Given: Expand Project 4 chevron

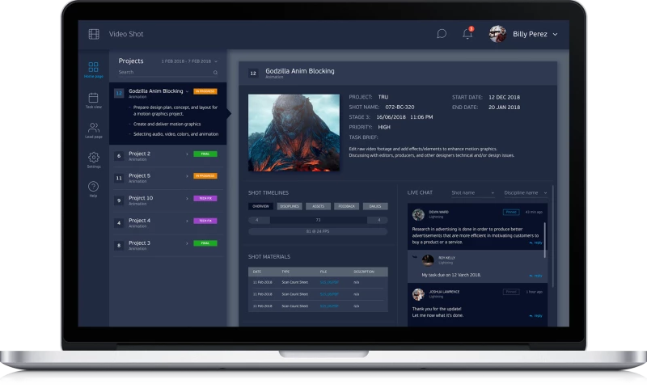Looking at the screenshot, I should [x=187, y=221].
